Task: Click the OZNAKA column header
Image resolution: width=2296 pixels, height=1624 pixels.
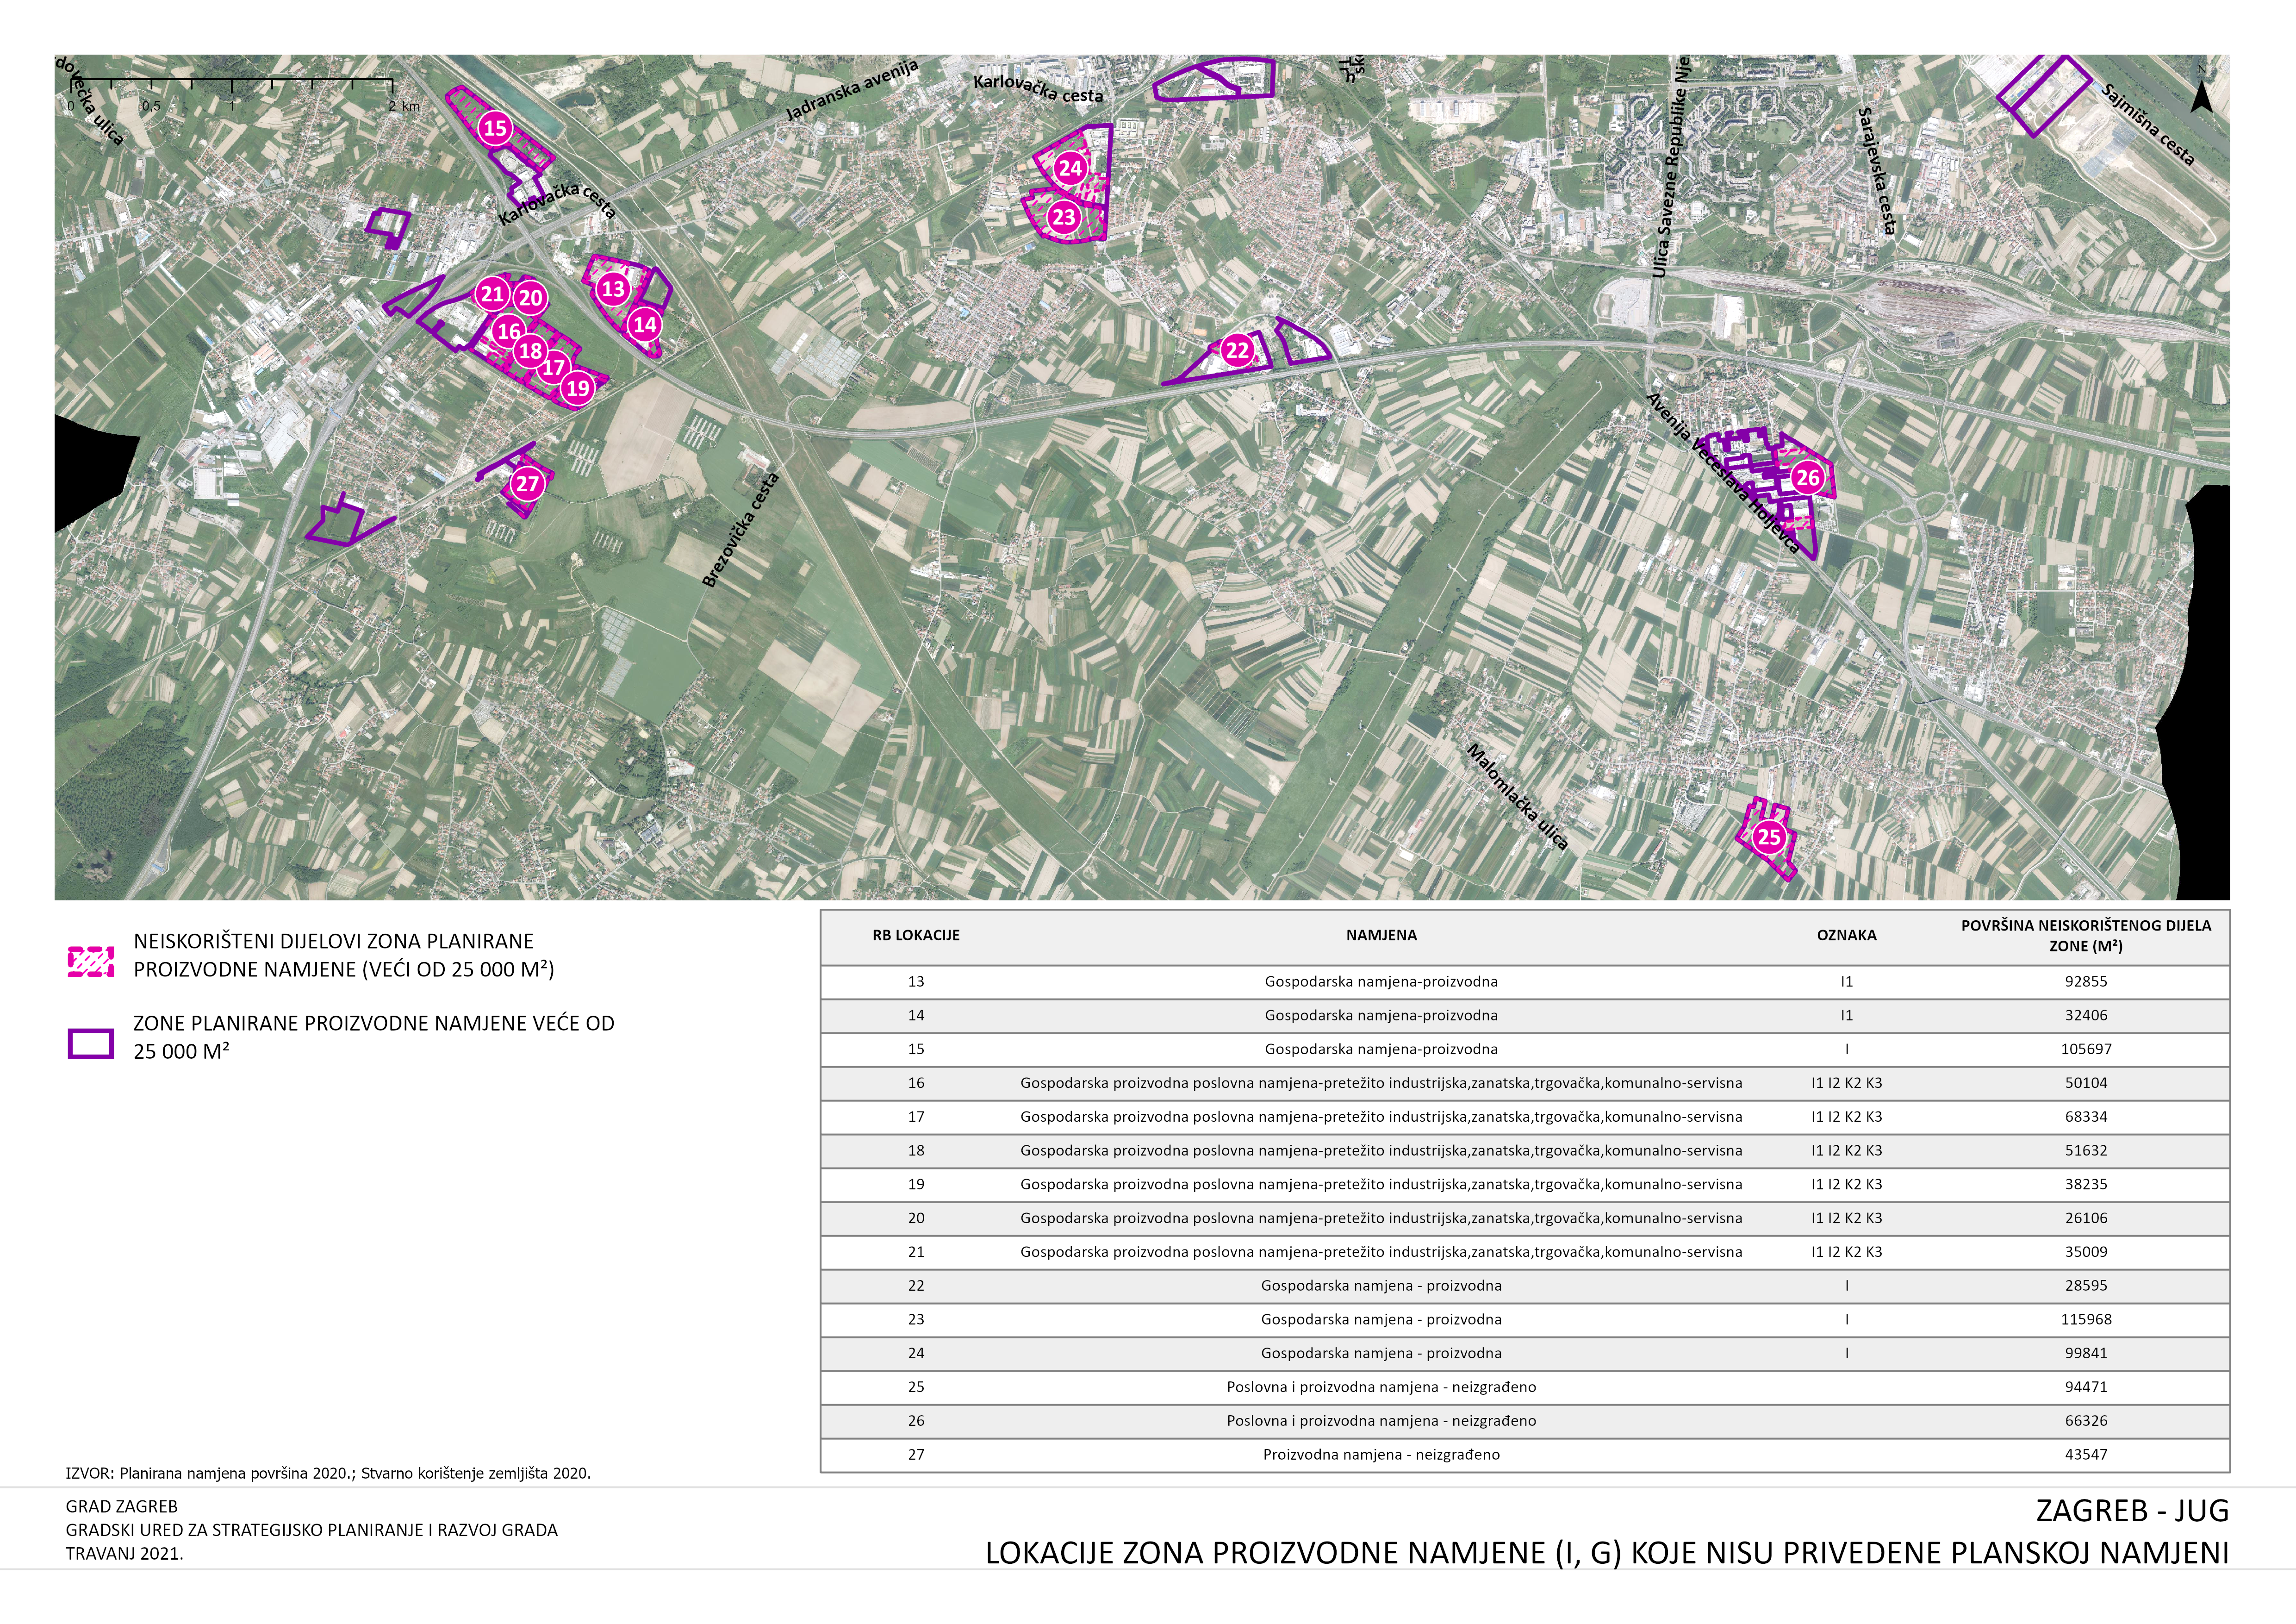Action: click(1846, 936)
